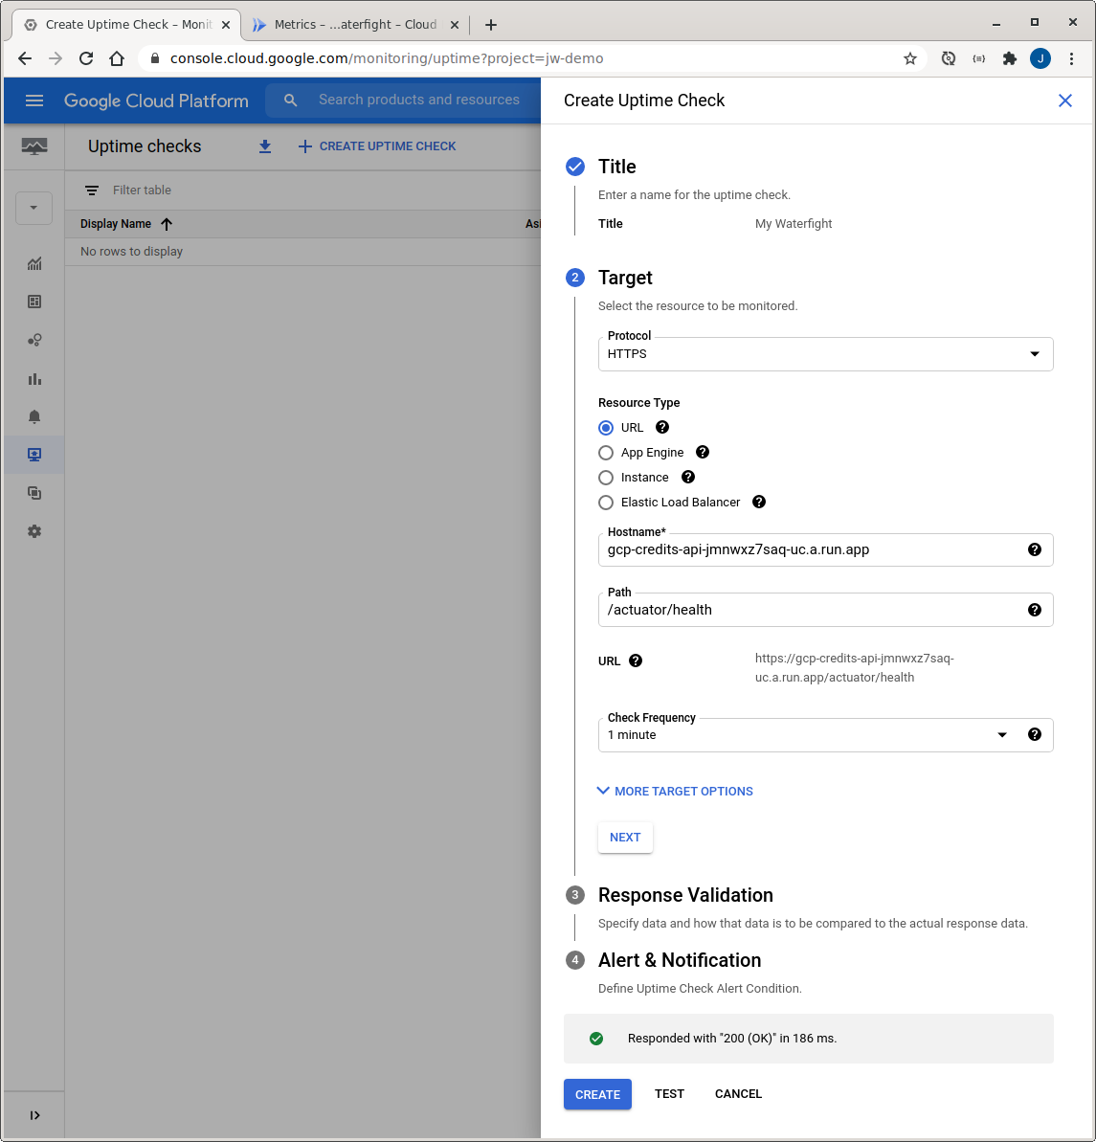Click inside the Path input field
1096x1142 pixels.
click(x=809, y=610)
